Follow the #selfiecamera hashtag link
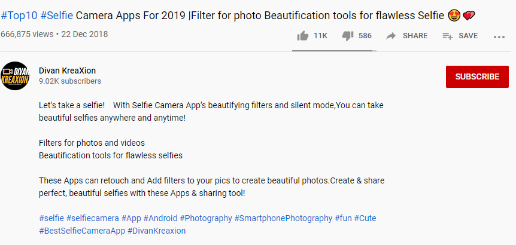This screenshot has height=245, width=516. (x=92, y=218)
